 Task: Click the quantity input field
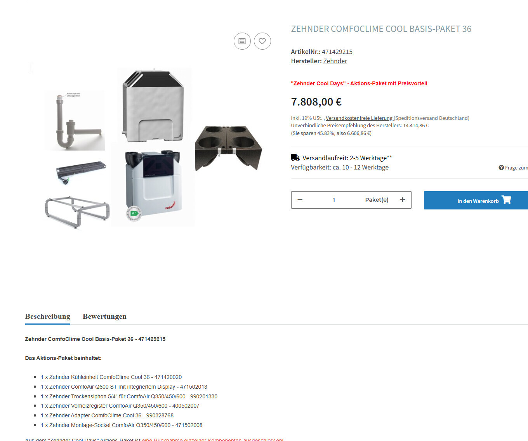pyautogui.click(x=334, y=200)
